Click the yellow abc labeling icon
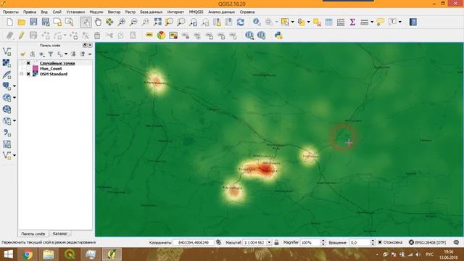 (149, 36)
